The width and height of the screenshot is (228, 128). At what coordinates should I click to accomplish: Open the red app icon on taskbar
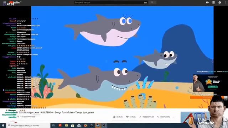pyautogui.click(x=60, y=126)
